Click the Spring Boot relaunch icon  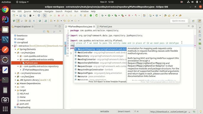click(x=96, y=16)
